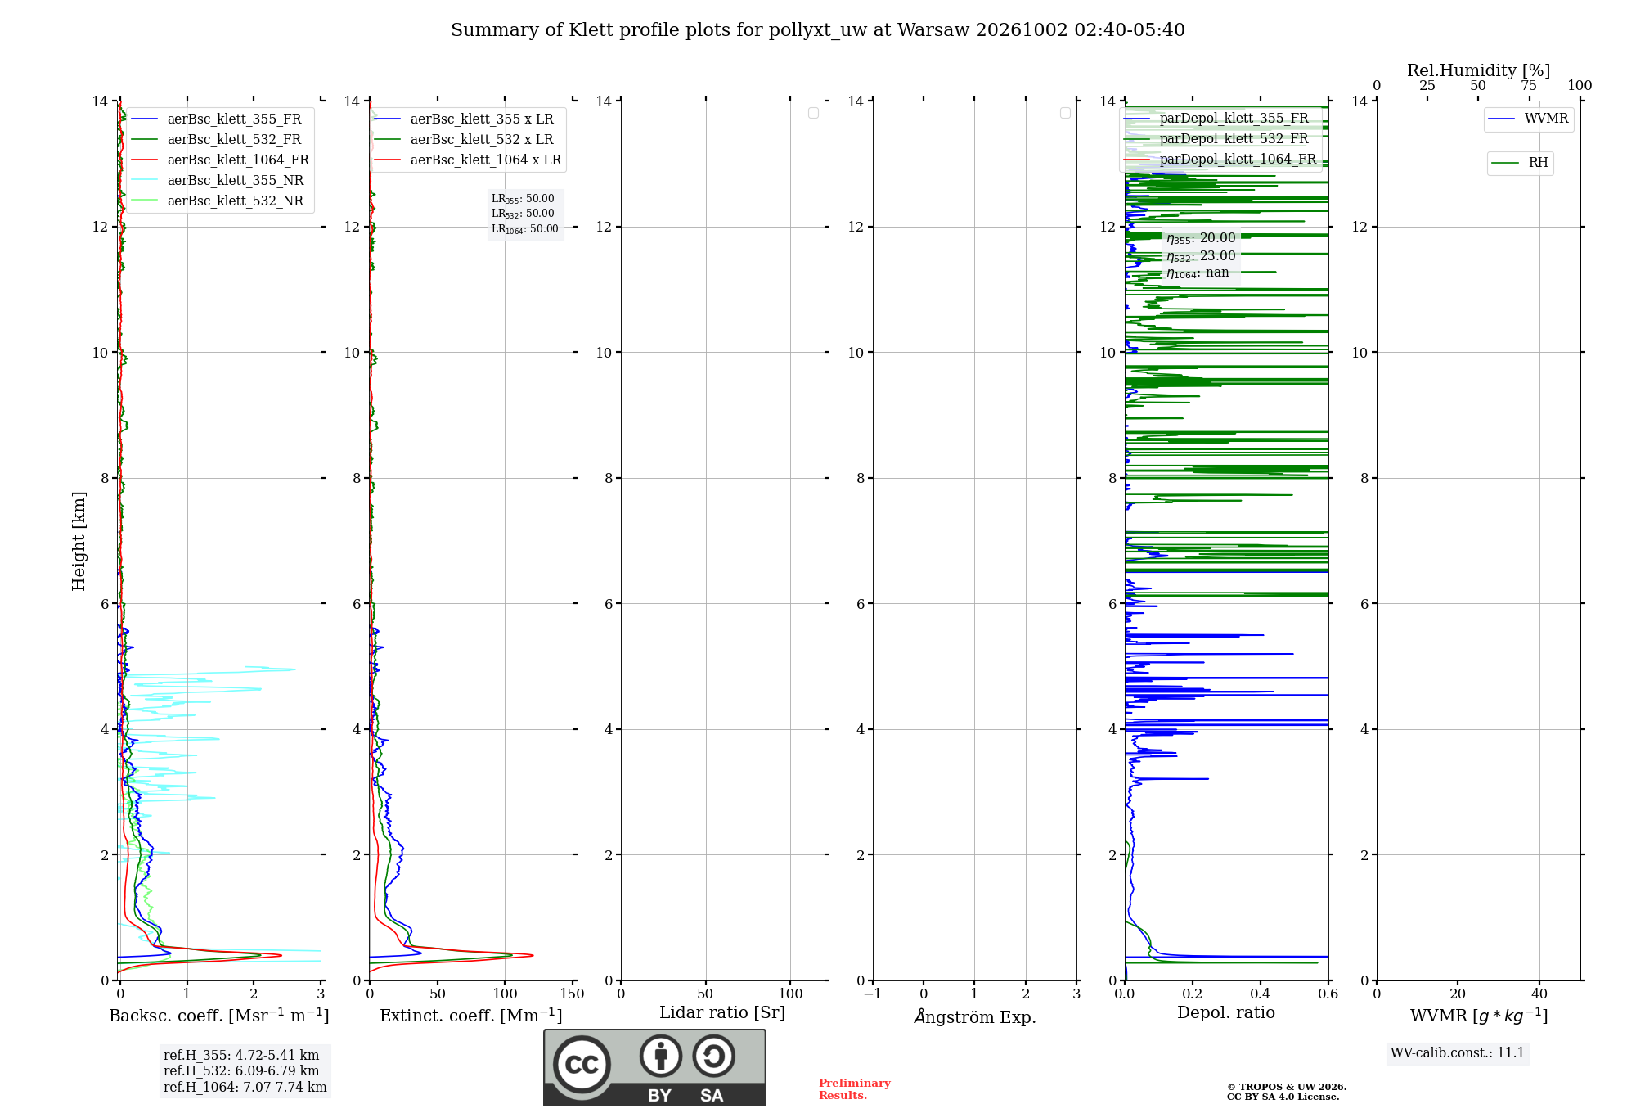The height and width of the screenshot is (1113, 1636).
Task: Click the Rel.Humidity [%] top axis label
Action: (1478, 70)
